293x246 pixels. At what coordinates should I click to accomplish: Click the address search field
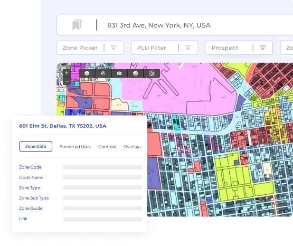coord(190,25)
